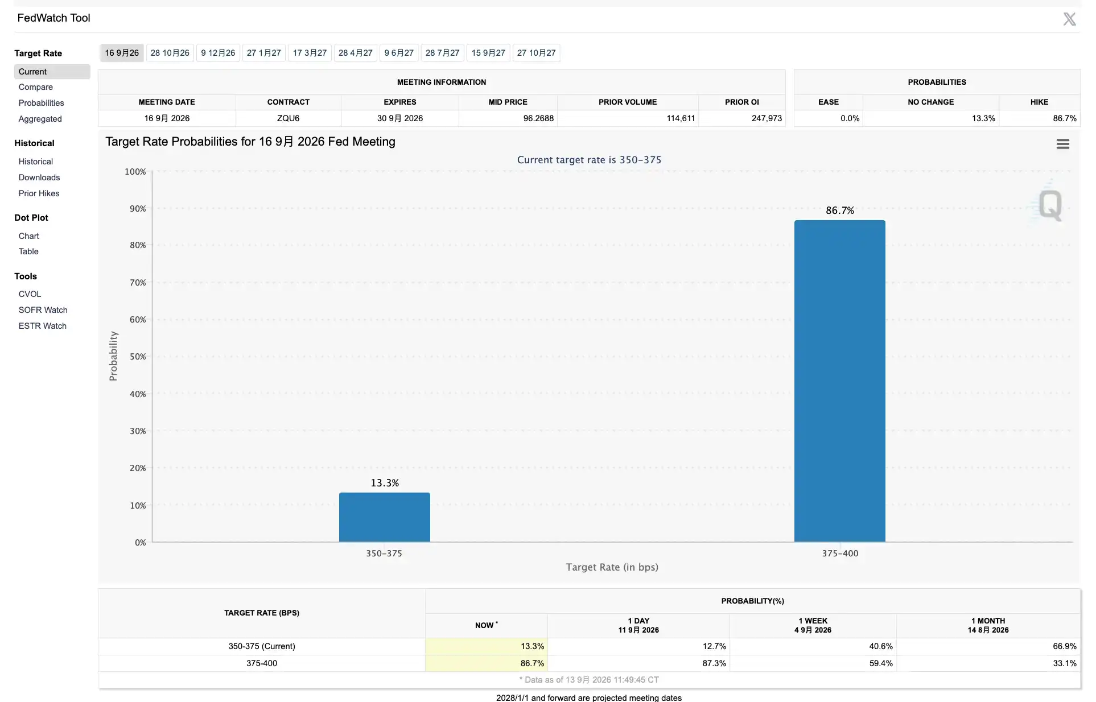Click the 1 day 12.7% cell
Screen dimensions: 1096x702
(x=638, y=646)
